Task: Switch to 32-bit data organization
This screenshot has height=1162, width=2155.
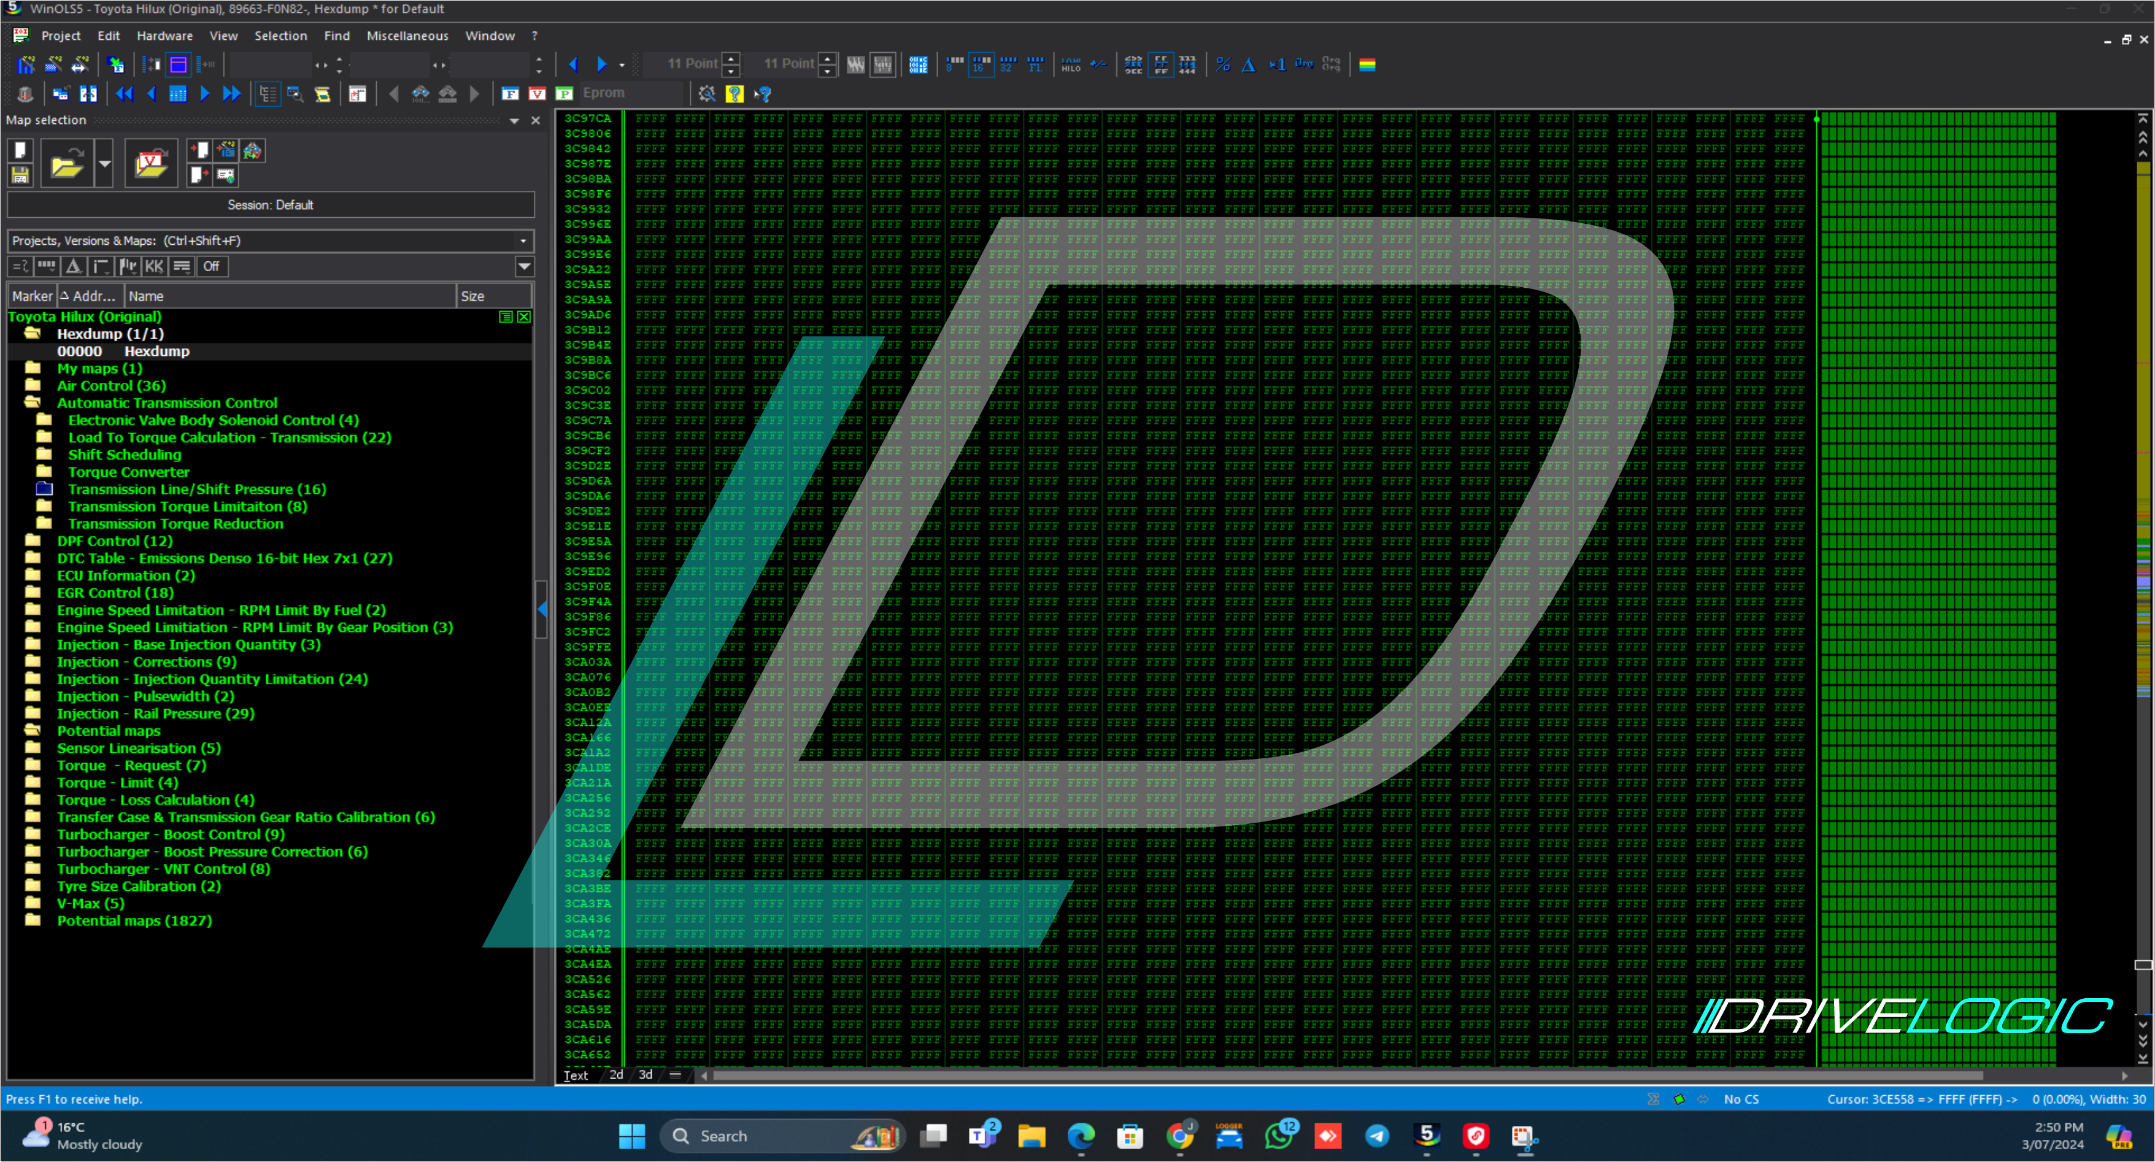Action: click(x=1008, y=64)
